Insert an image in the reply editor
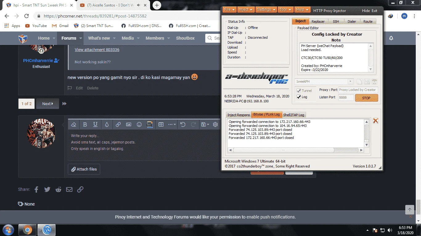The width and height of the screenshot is (421, 236). 129,124
